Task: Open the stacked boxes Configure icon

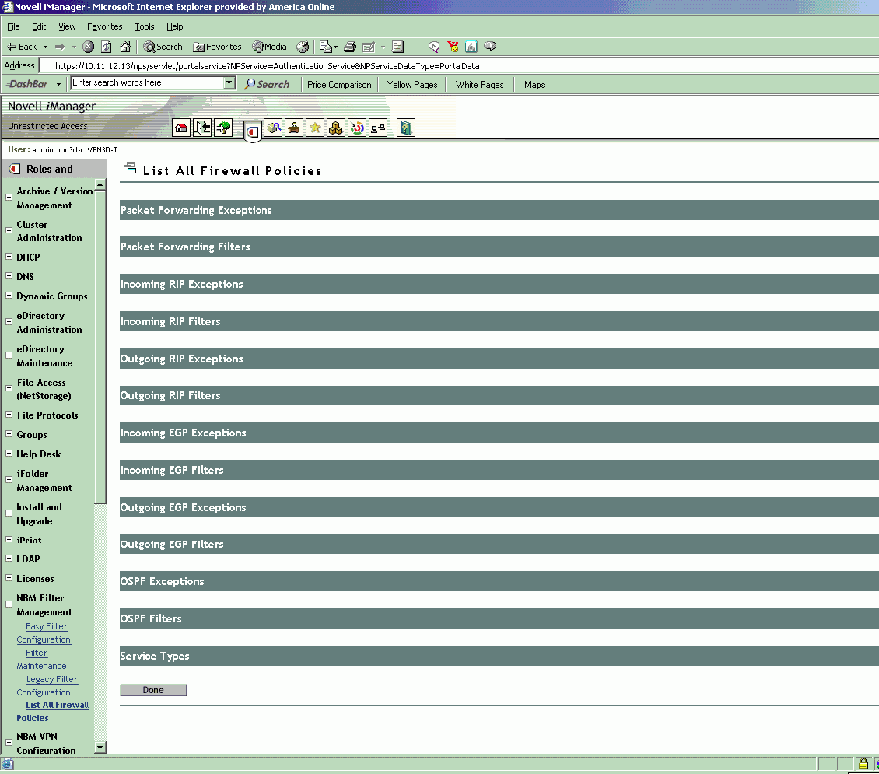Action: click(336, 128)
